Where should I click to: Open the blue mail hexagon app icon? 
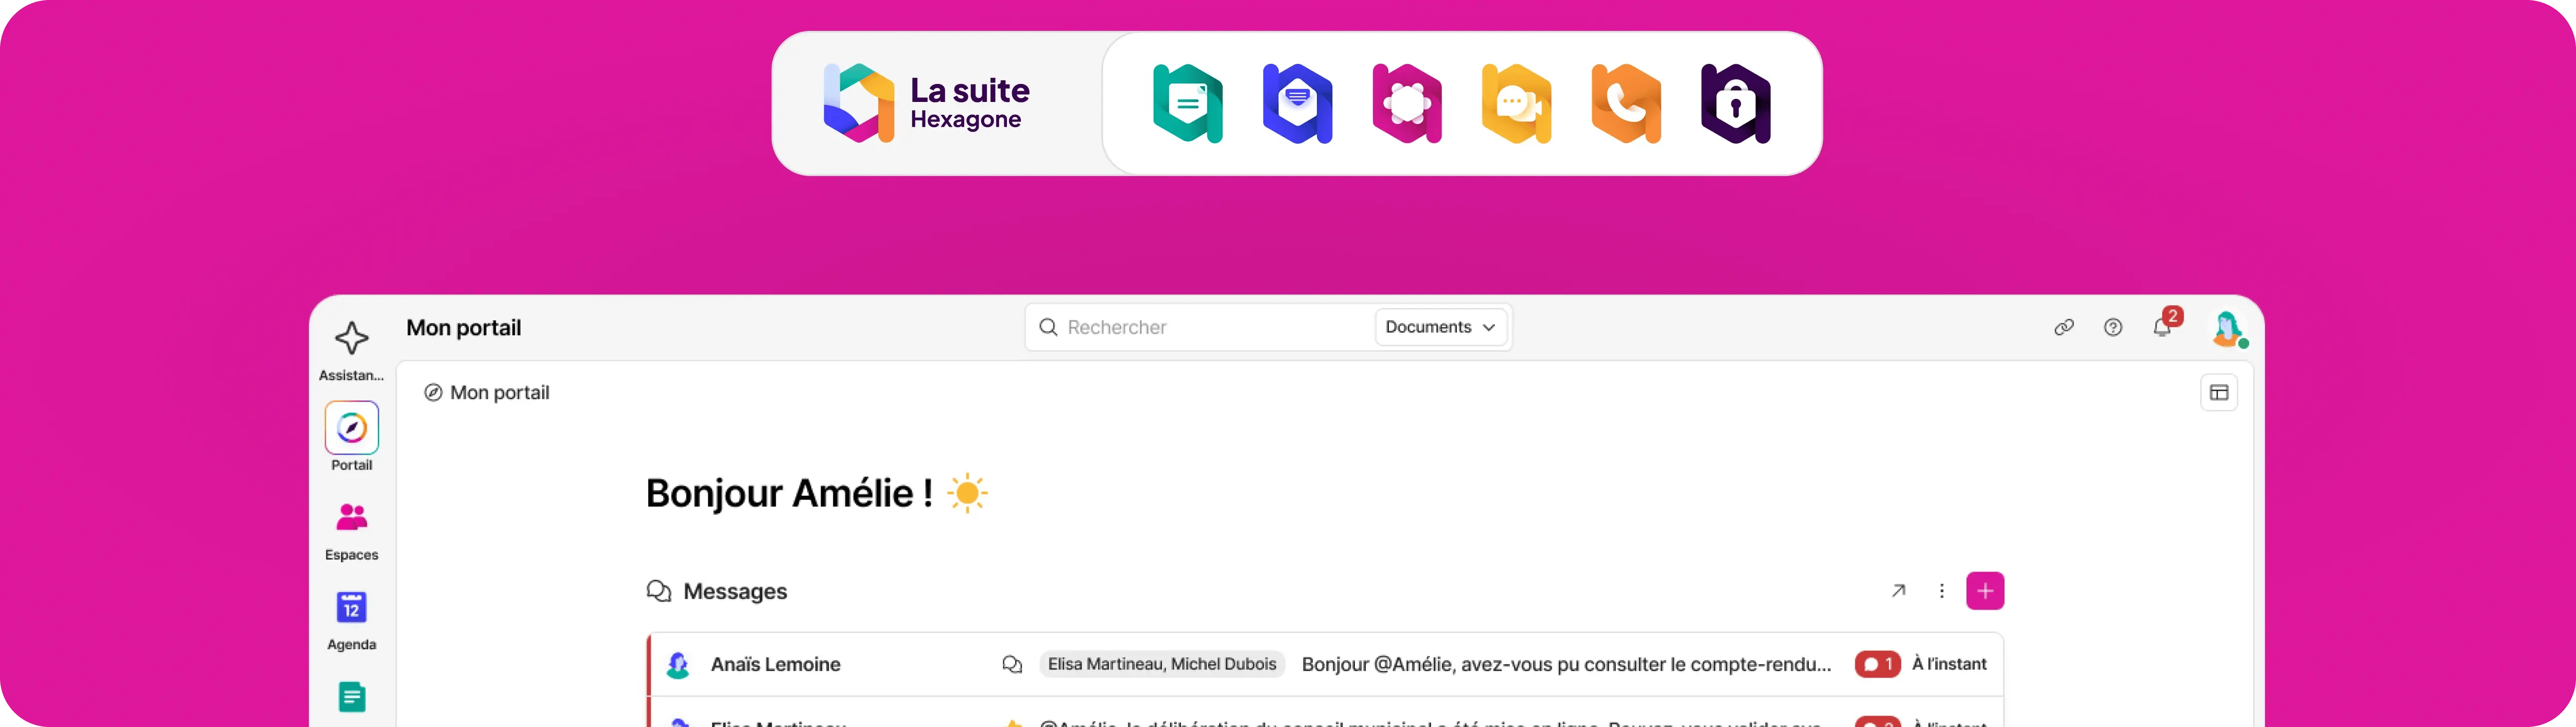tap(1297, 103)
